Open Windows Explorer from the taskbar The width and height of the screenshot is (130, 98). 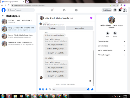coord(15,96)
